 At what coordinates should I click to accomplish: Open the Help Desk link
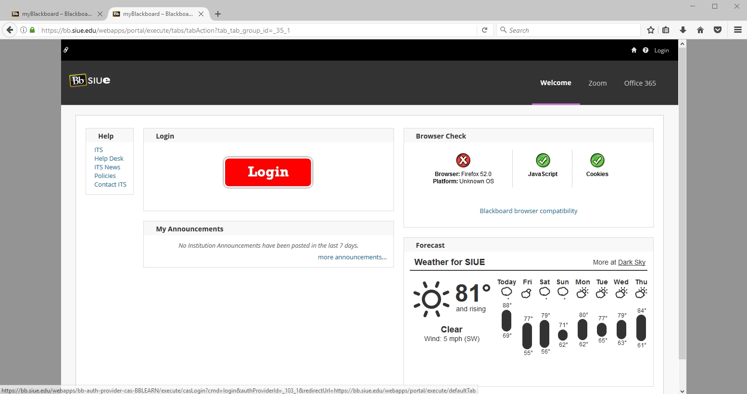tap(109, 159)
